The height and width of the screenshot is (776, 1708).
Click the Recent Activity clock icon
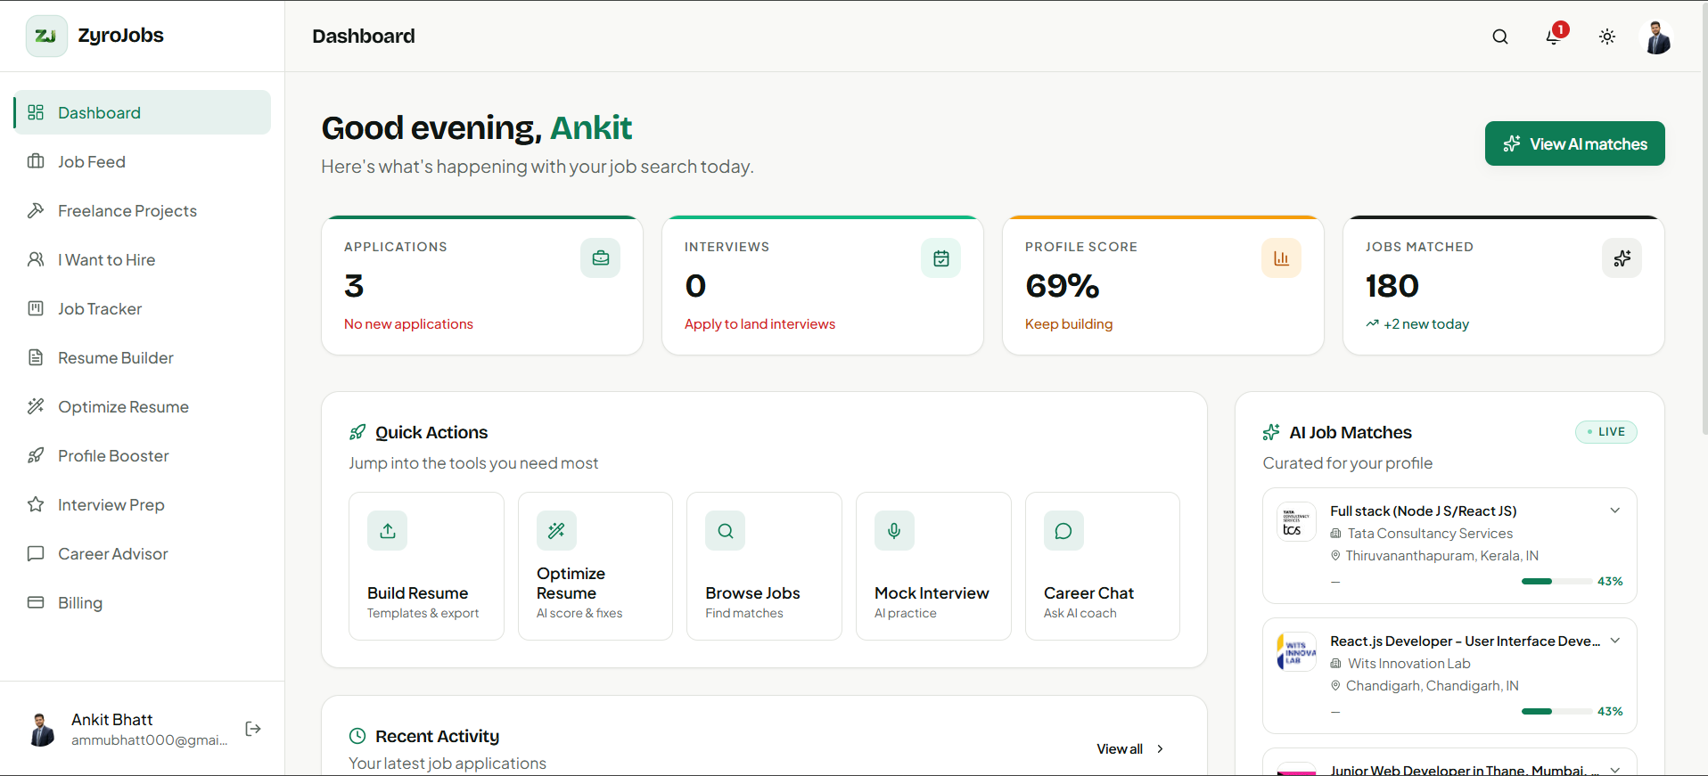coord(357,736)
